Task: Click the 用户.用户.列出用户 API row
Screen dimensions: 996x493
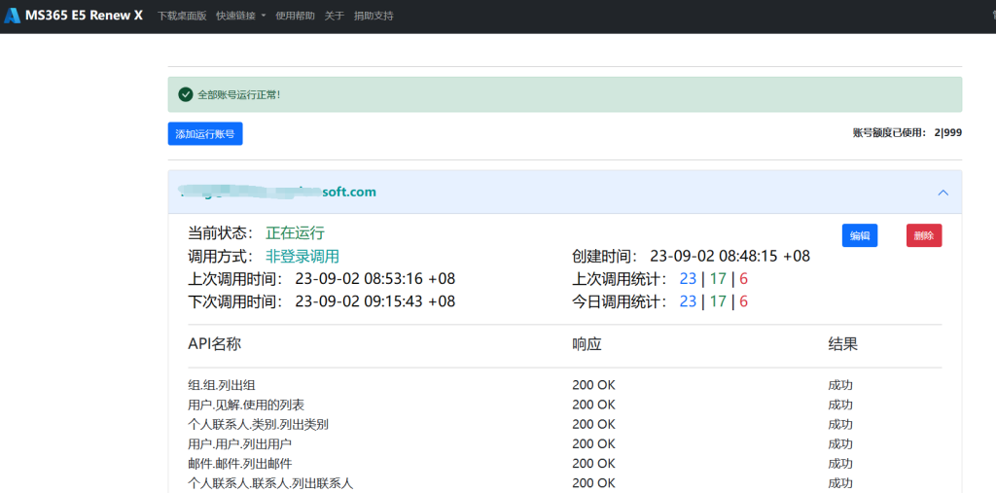Action: tap(565, 443)
